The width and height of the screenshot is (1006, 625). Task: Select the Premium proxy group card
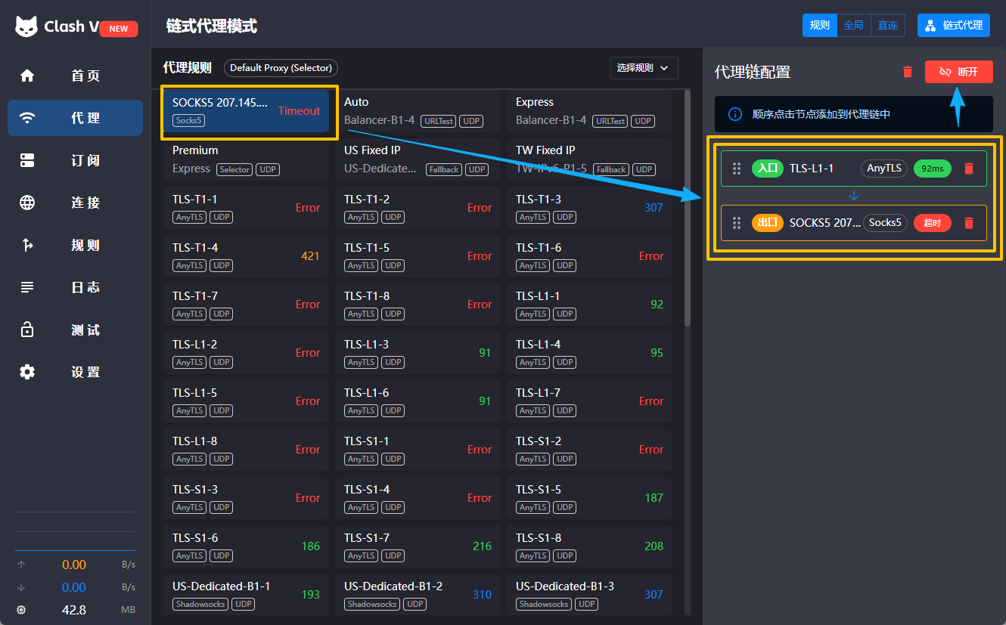pyautogui.click(x=246, y=159)
